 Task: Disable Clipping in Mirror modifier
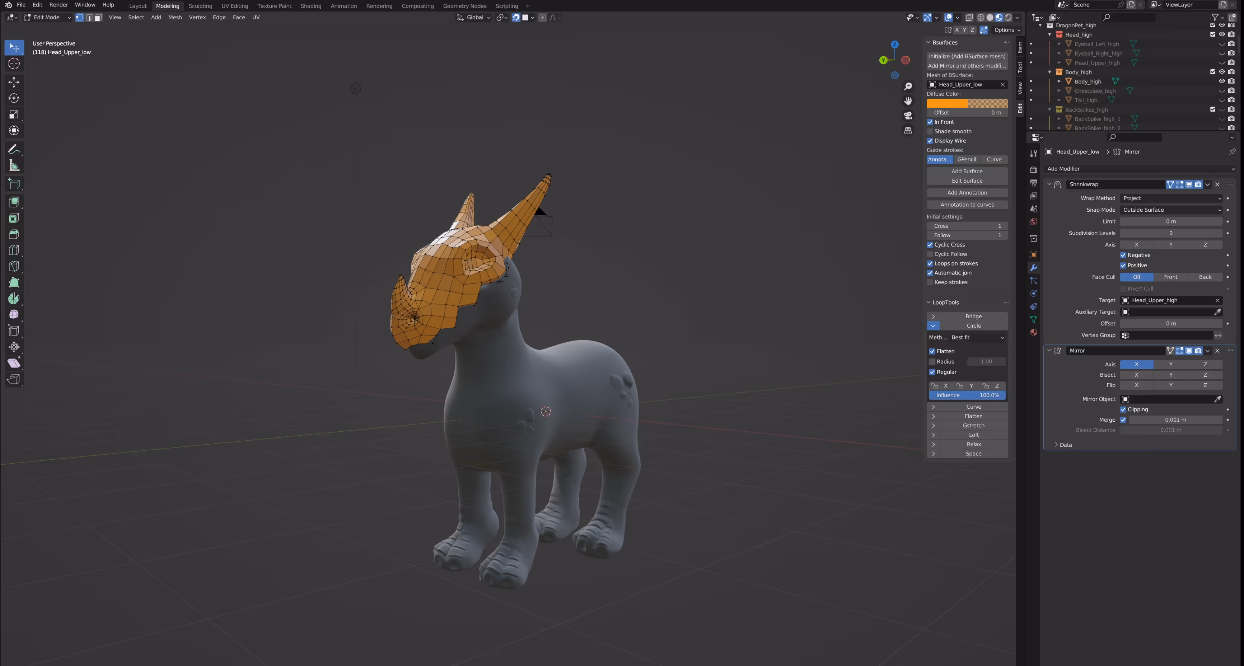click(x=1123, y=409)
